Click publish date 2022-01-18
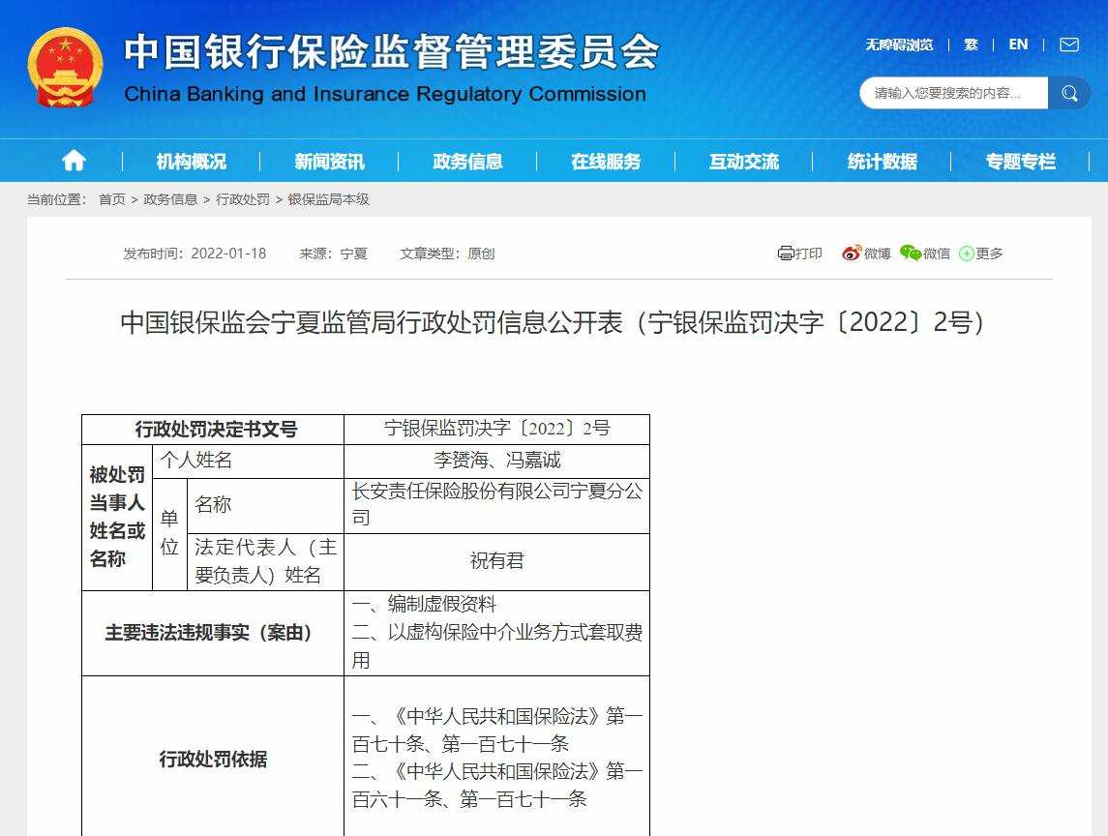 pos(228,253)
